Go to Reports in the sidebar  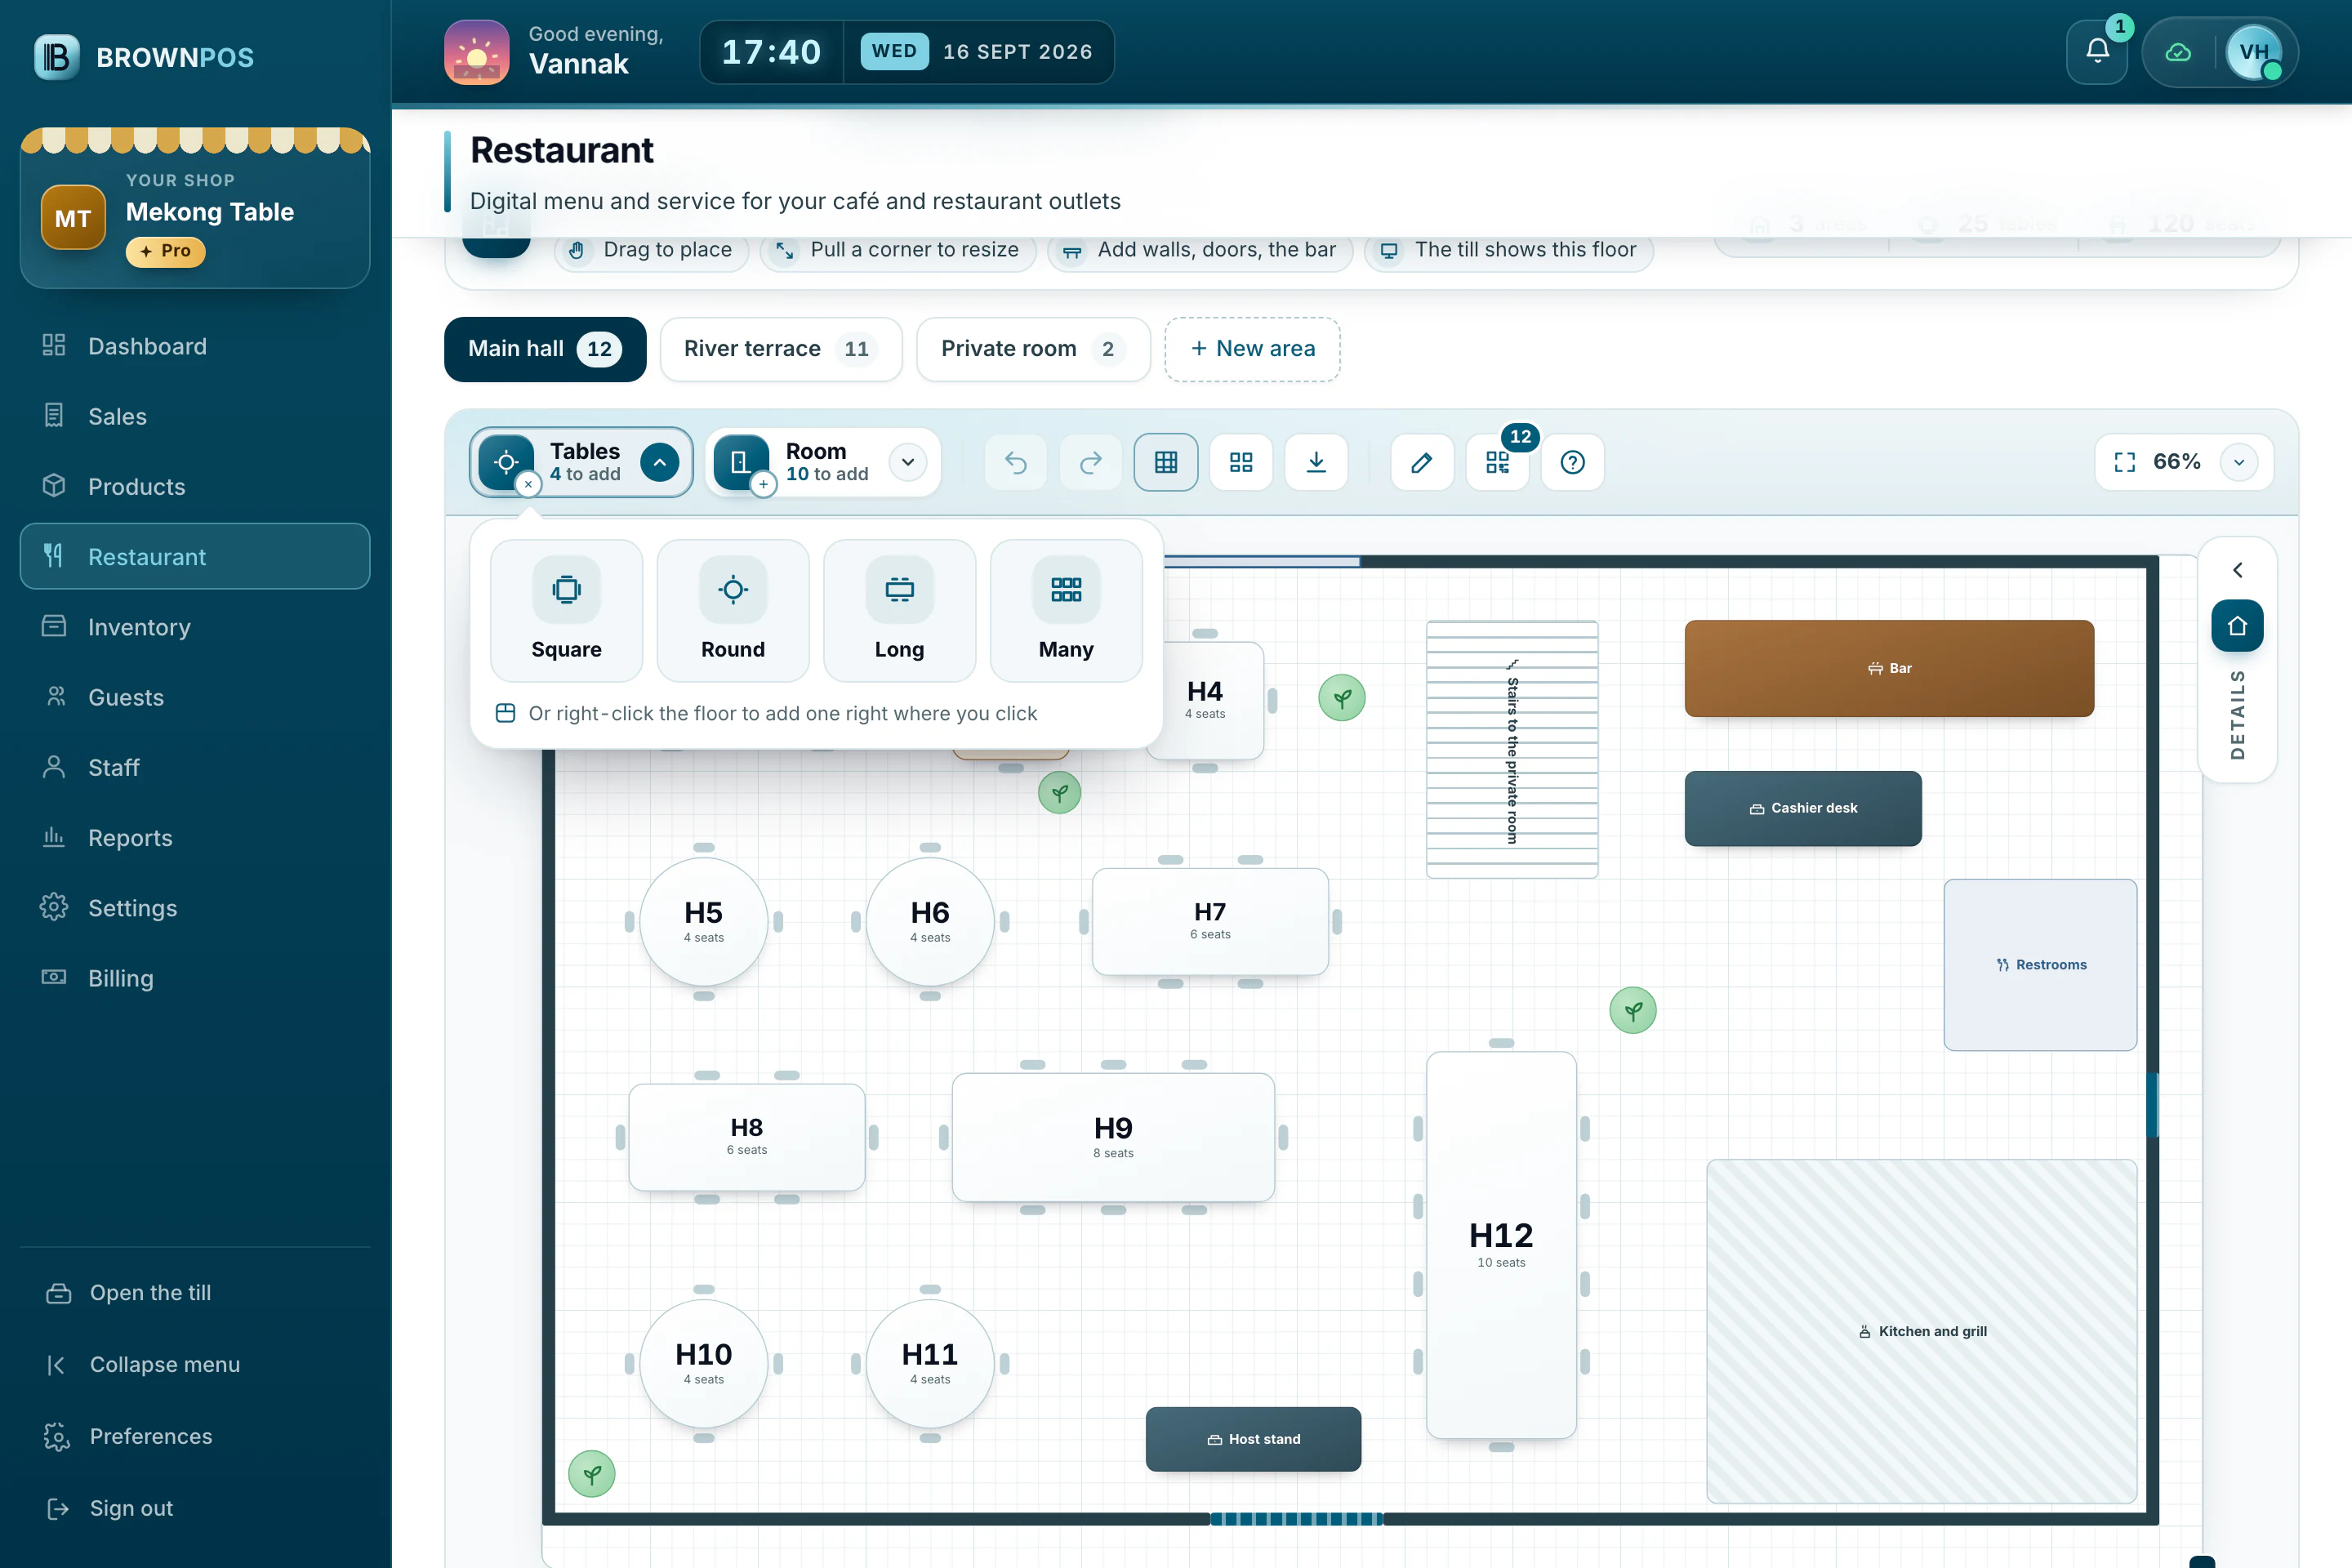click(x=195, y=838)
